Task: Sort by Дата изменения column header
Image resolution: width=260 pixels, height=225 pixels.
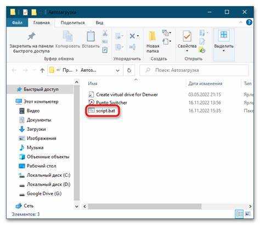Action: pyautogui.click(x=205, y=84)
